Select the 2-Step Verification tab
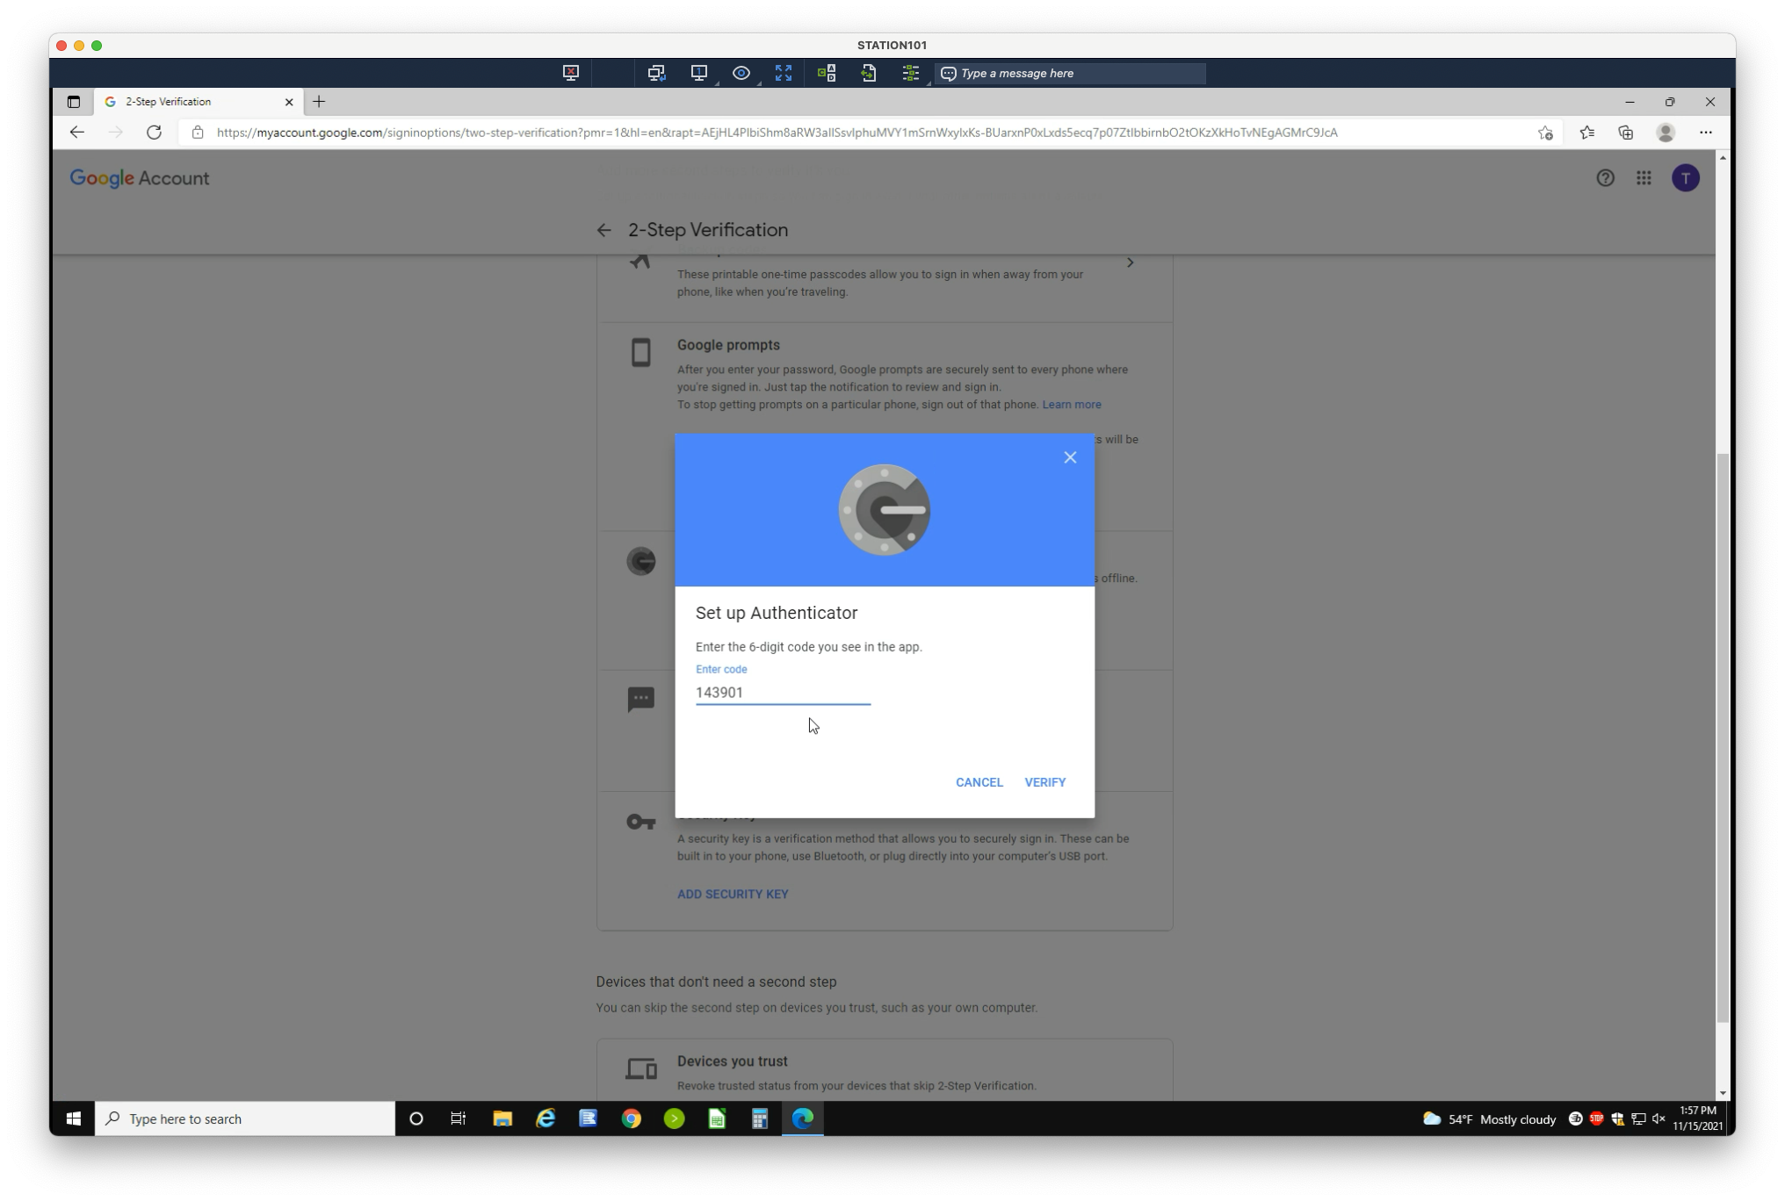1785x1201 pixels. pos(199,102)
